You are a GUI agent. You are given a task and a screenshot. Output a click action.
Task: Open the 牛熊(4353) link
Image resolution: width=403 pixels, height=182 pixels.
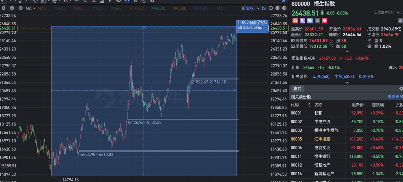pos(344,76)
